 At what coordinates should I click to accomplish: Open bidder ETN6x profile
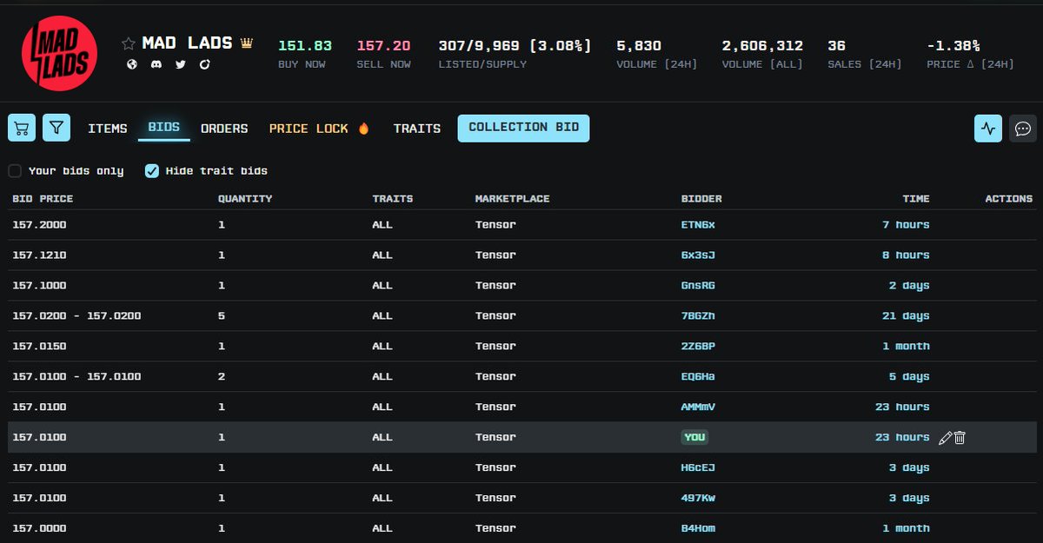point(698,225)
